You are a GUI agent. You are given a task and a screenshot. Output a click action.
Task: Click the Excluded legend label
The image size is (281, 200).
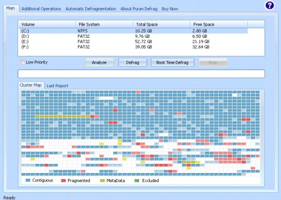pos(151,181)
